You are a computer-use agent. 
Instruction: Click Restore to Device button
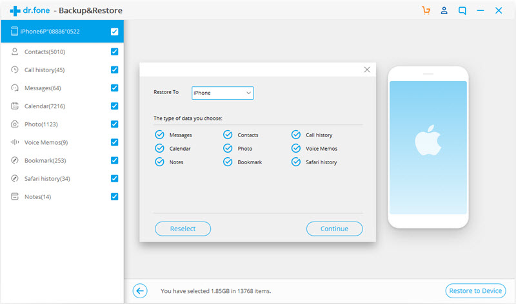coord(475,291)
